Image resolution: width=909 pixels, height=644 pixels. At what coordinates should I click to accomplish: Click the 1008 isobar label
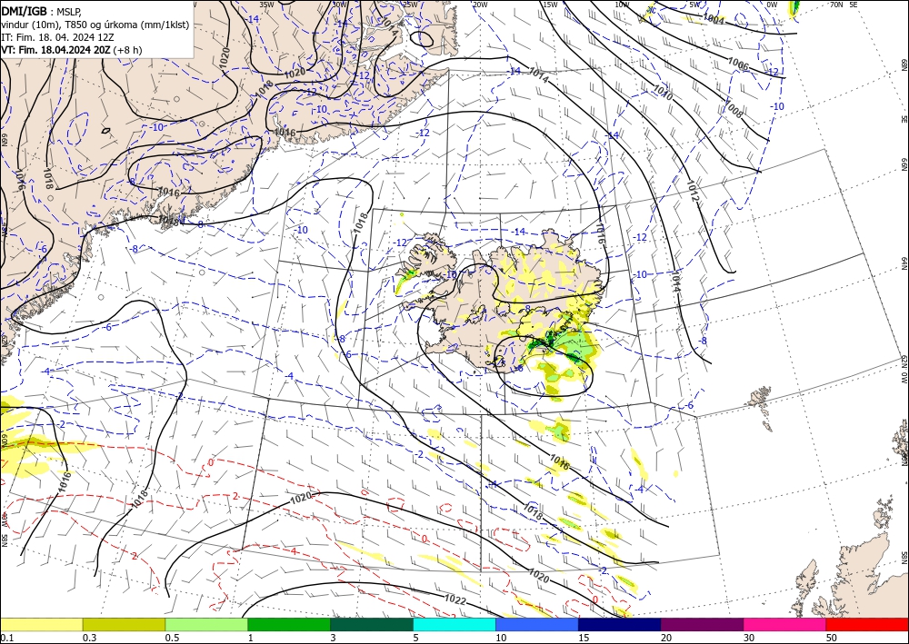pos(733,108)
